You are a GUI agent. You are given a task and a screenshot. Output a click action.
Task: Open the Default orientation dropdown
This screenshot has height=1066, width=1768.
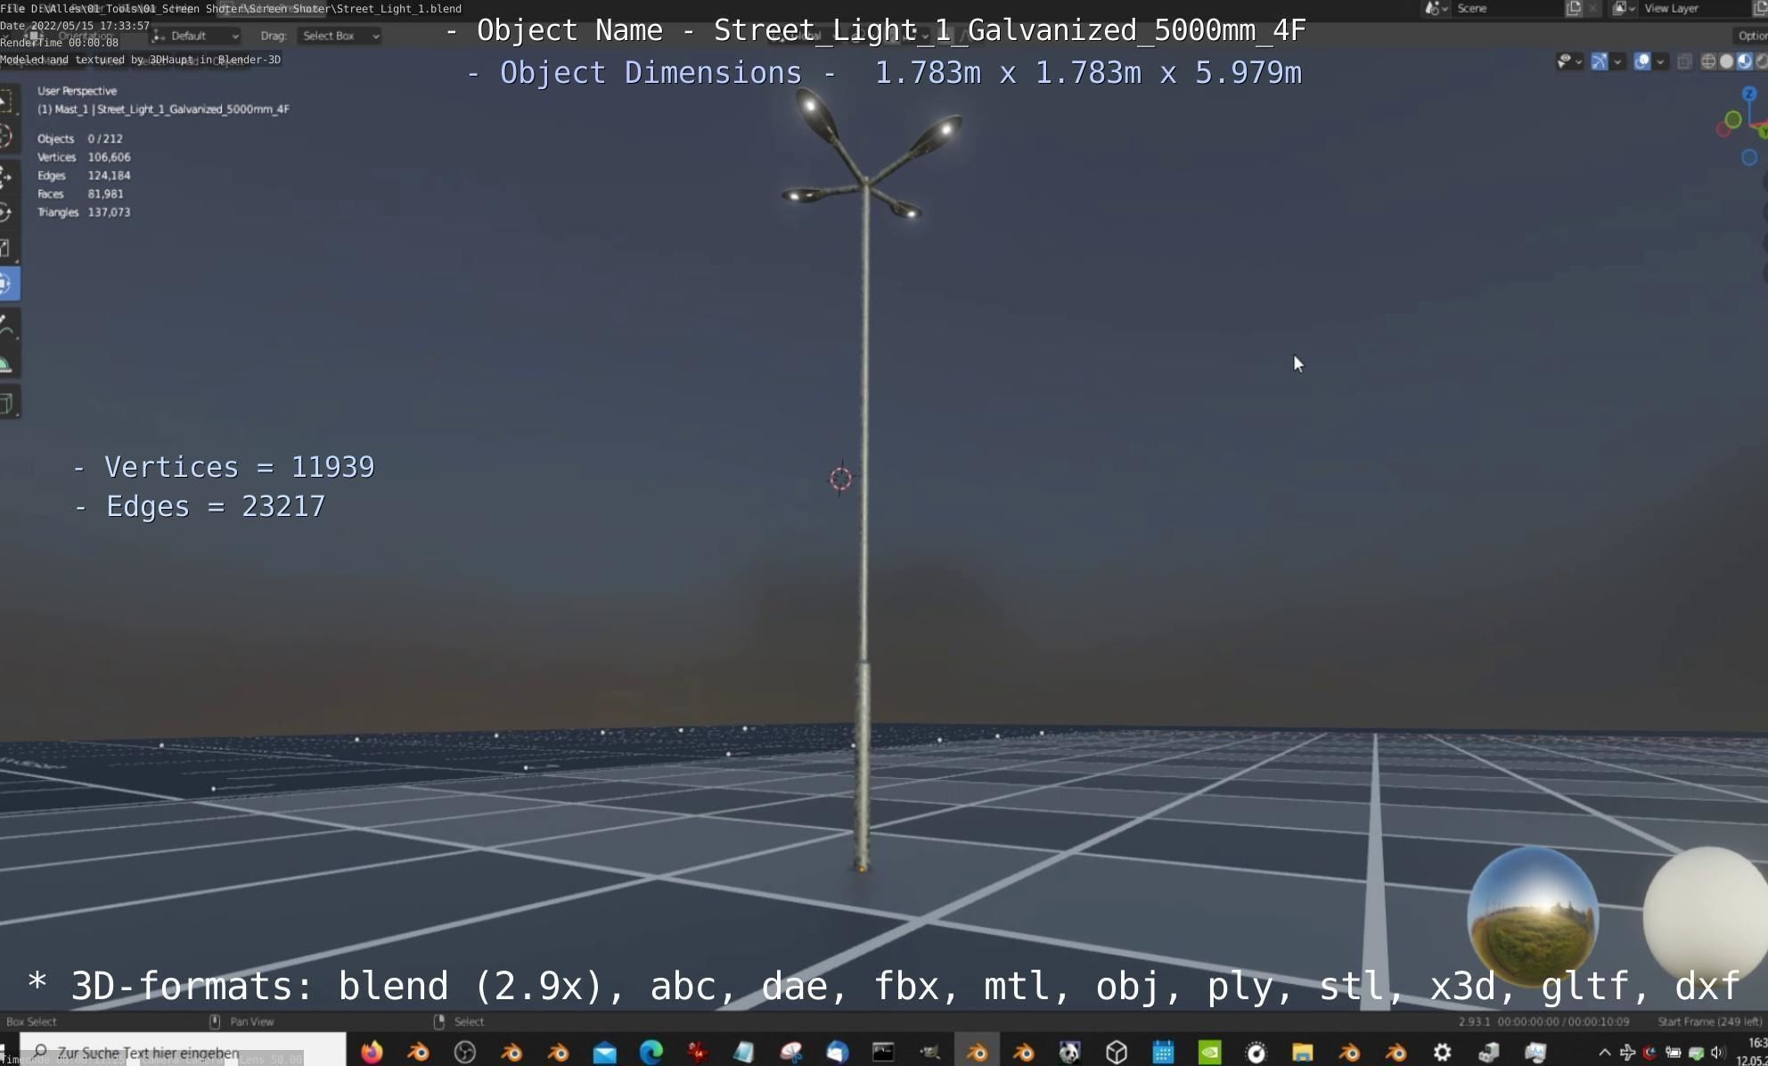point(195,36)
